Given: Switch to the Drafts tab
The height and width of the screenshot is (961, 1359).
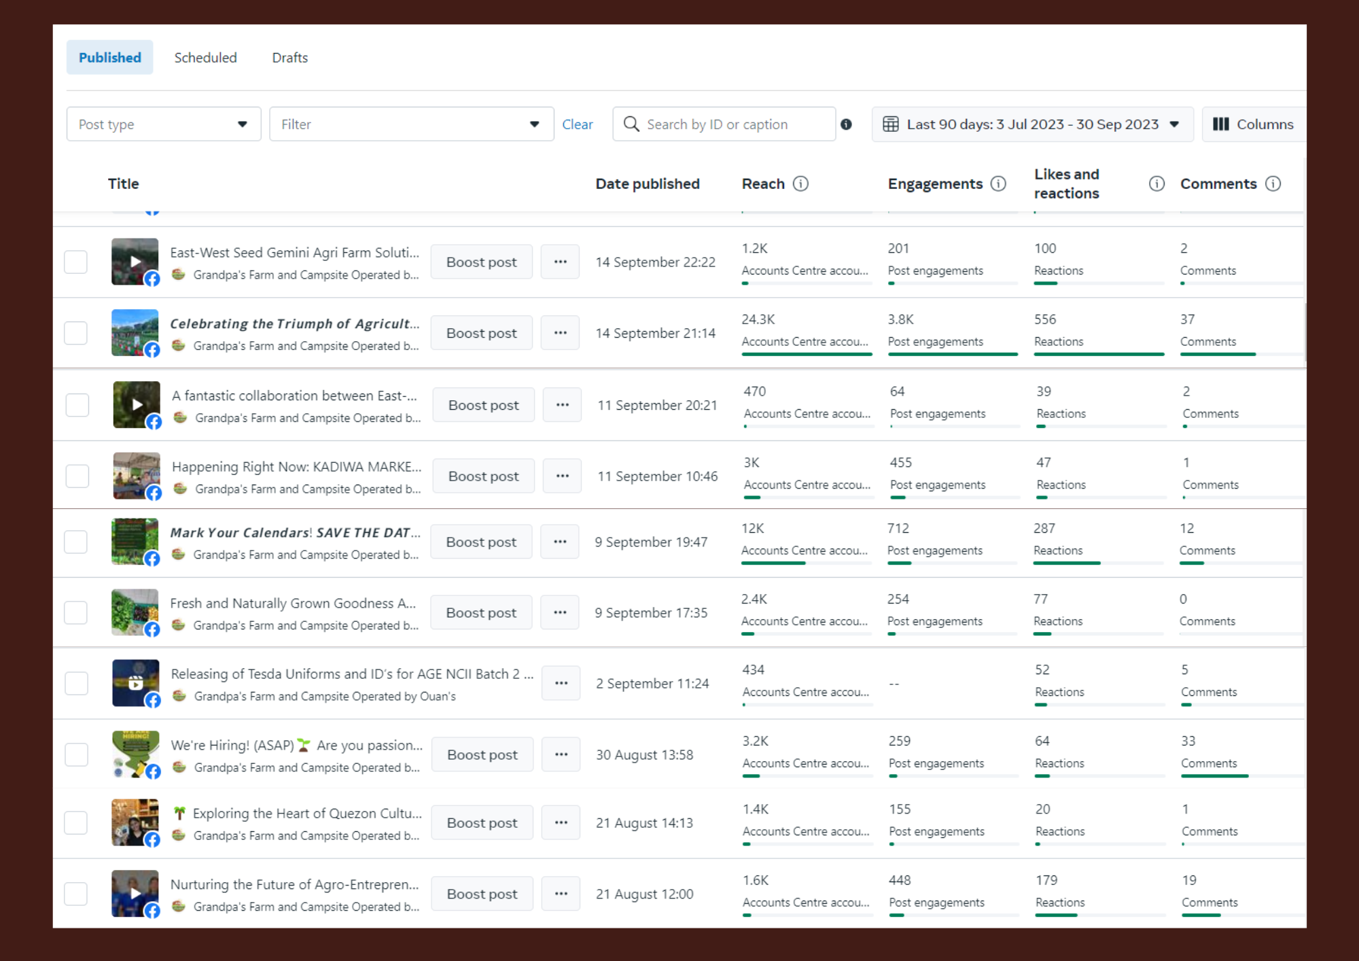Looking at the screenshot, I should (289, 58).
